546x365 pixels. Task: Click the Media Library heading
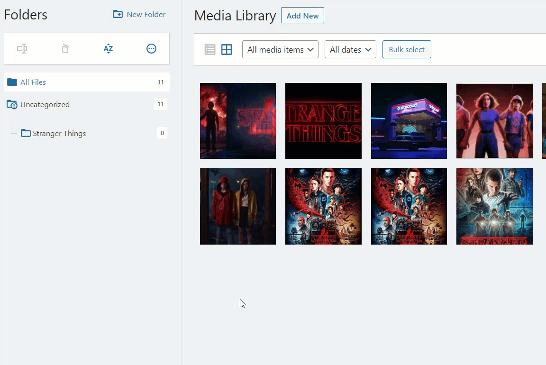235,16
